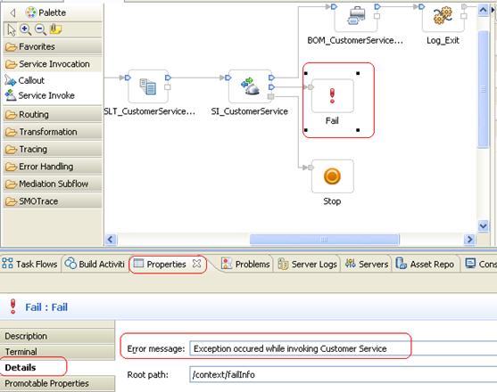Collapse the Palette using the back arrow
Screen dimensions: 497x392
12,12
